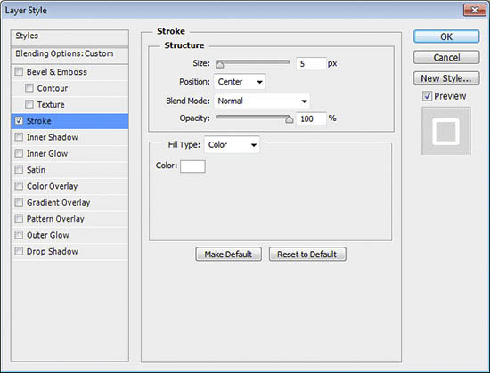This screenshot has width=490, height=373.
Task: Enable the Bevel & Emboss checkbox
Action: tap(19, 72)
